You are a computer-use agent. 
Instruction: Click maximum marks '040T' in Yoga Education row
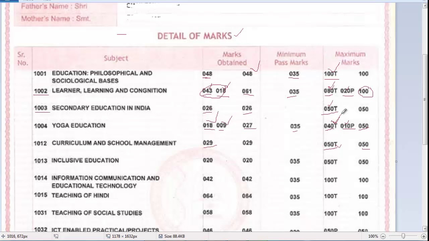pyautogui.click(x=330, y=126)
